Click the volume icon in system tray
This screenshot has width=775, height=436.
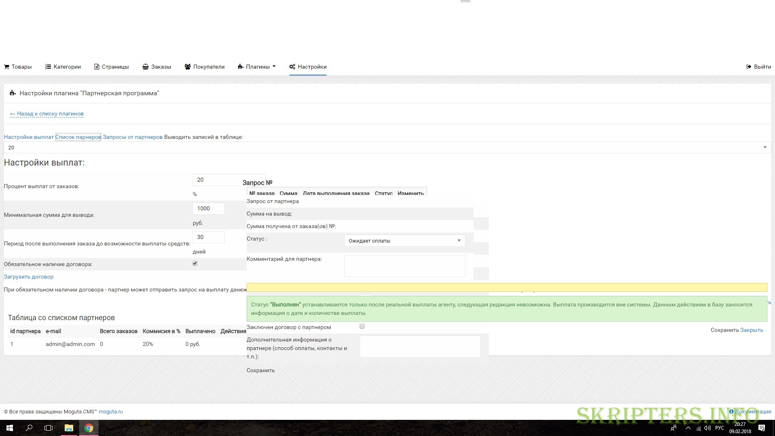click(708, 428)
